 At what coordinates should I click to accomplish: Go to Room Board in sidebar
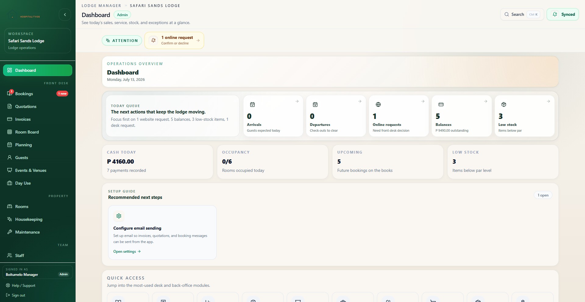(x=37, y=132)
